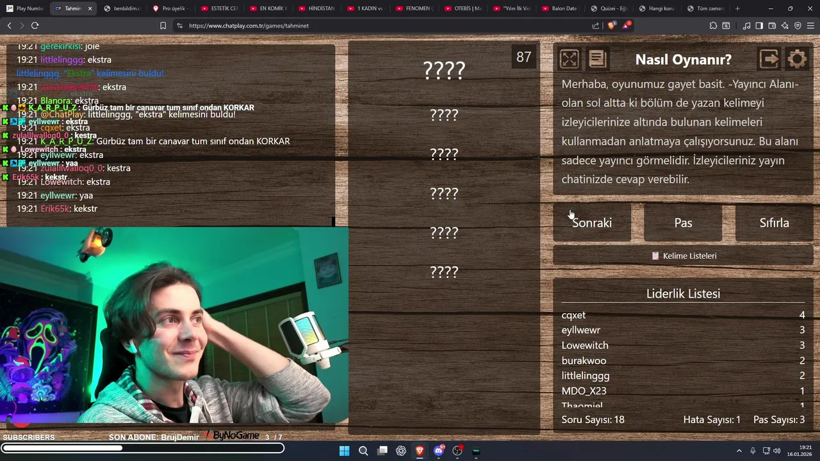The width and height of the screenshot is (820, 461).
Task: Open the Brave Wallet icon
Action: point(772,26)
